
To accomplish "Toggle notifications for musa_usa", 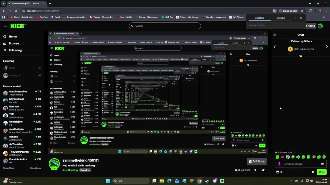I will [39, 75].
